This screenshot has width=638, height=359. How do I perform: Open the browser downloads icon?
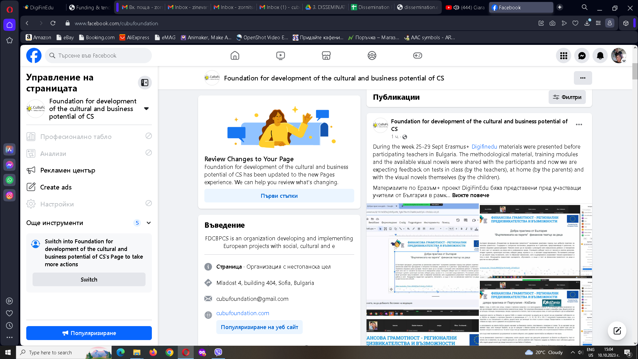point(587,23)
